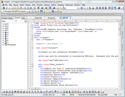This screenshot has width=125, height=97.
Task: Click the green globe icon at toolbar end
Action: [x=119, y=8]
